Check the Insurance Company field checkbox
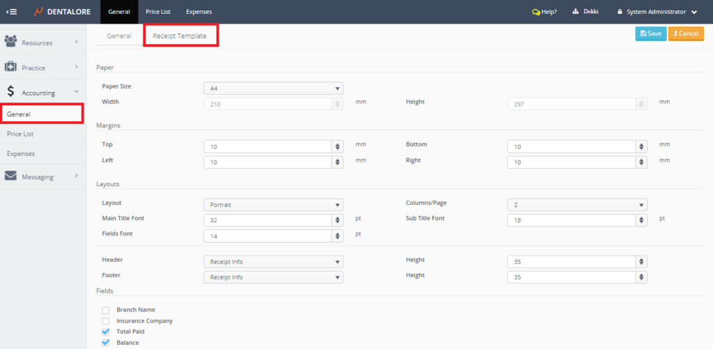This screenshot has width=713, height=349. coord(106,321)
